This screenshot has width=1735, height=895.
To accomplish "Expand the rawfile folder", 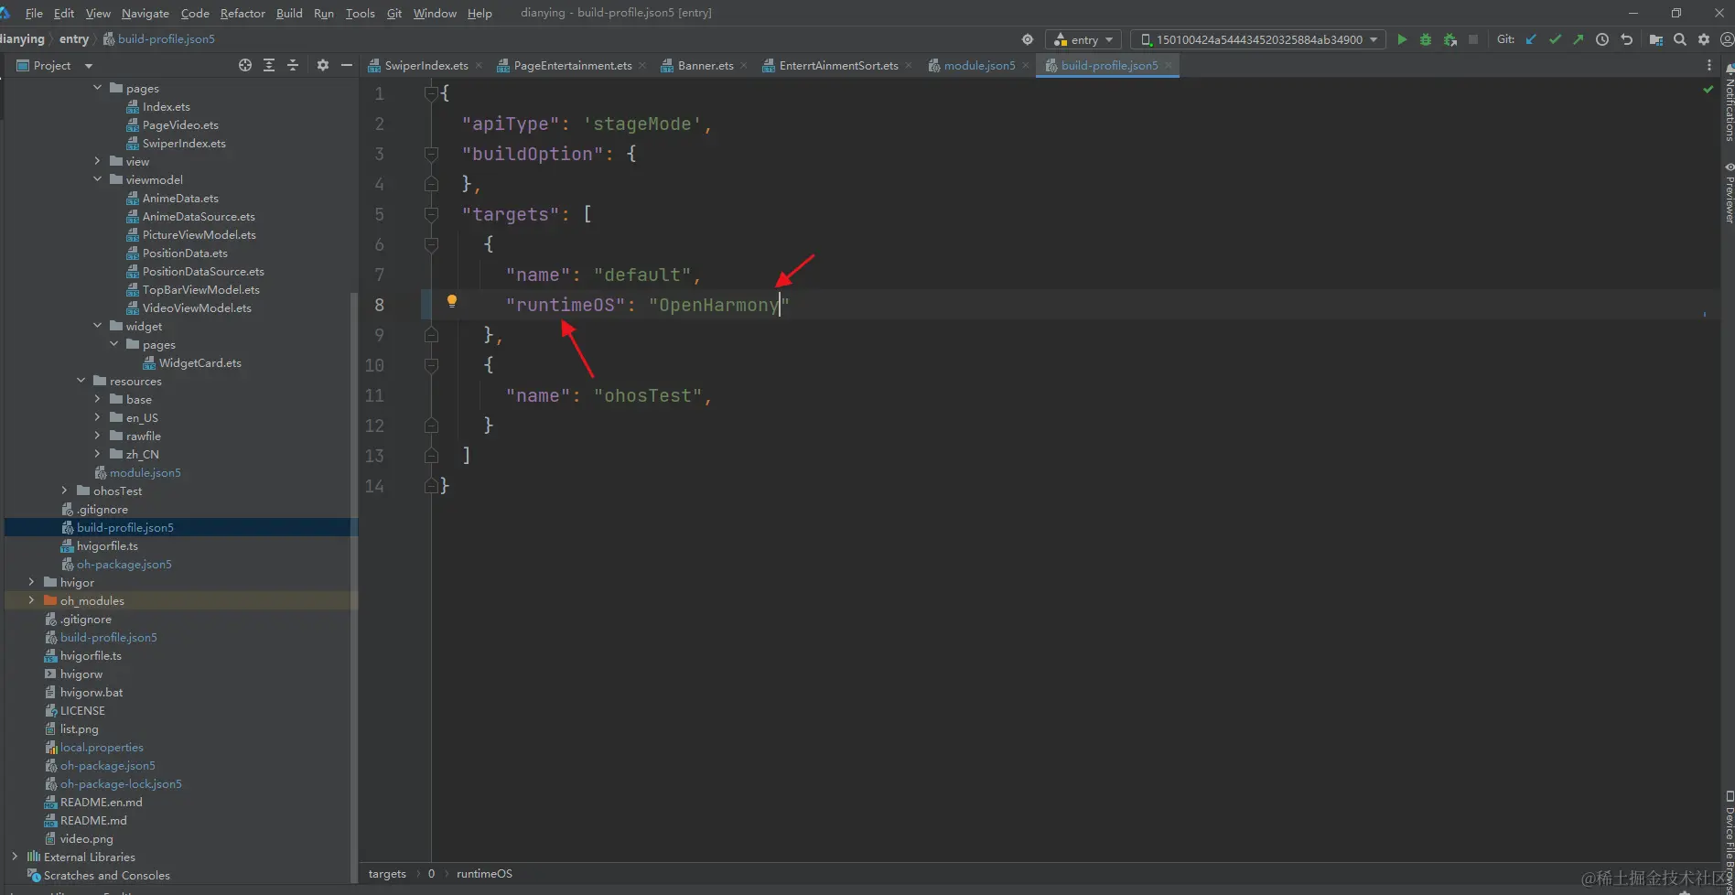I will click(x=98, y=436).
